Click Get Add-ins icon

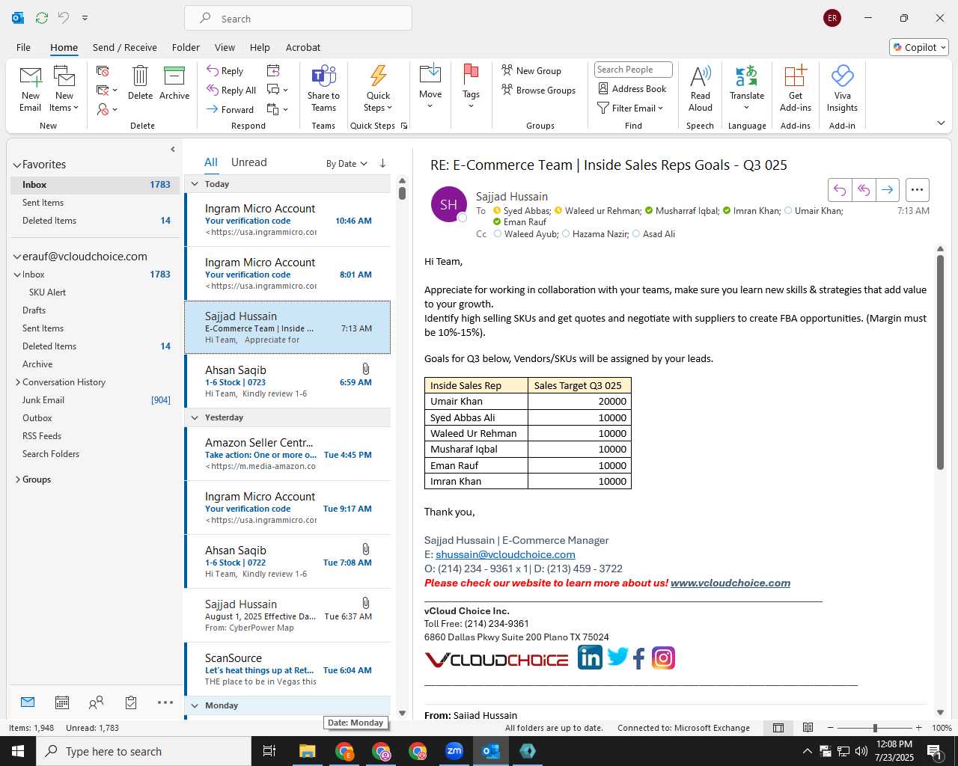[796, 76]
